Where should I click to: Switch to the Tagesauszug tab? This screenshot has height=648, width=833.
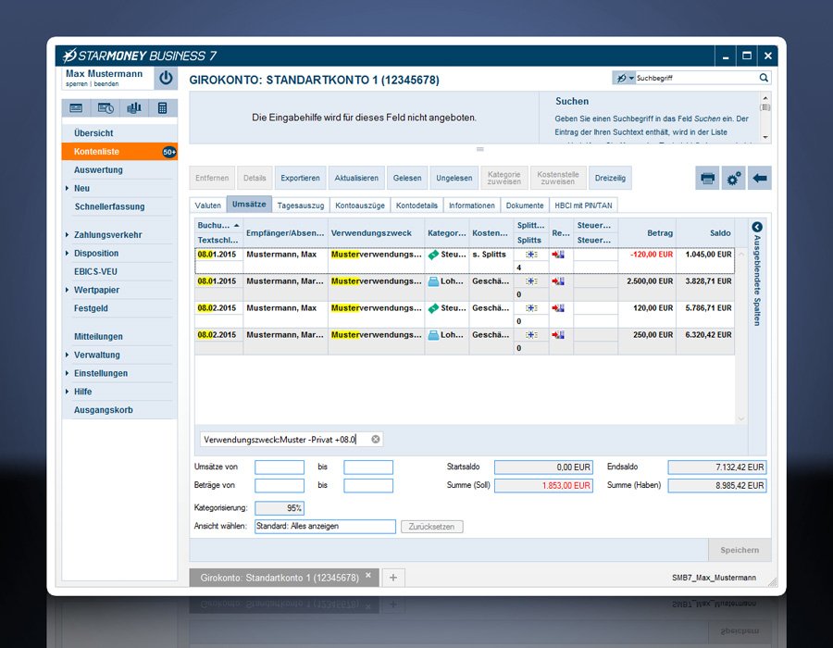click(x=300, y=206)
